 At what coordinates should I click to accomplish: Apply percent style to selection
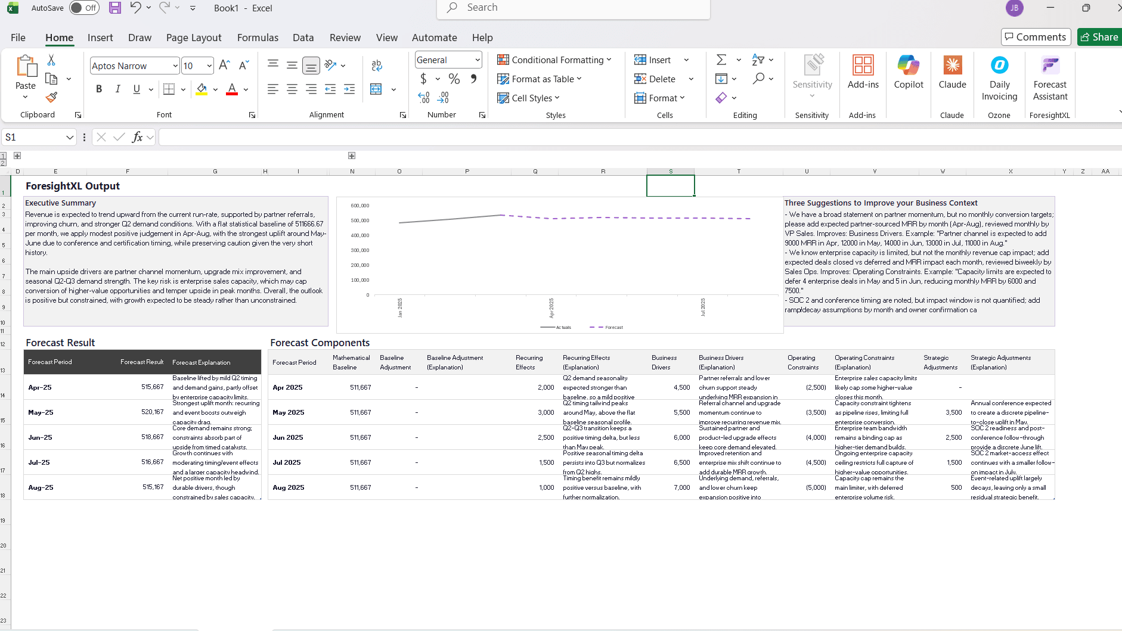(454, 79)
